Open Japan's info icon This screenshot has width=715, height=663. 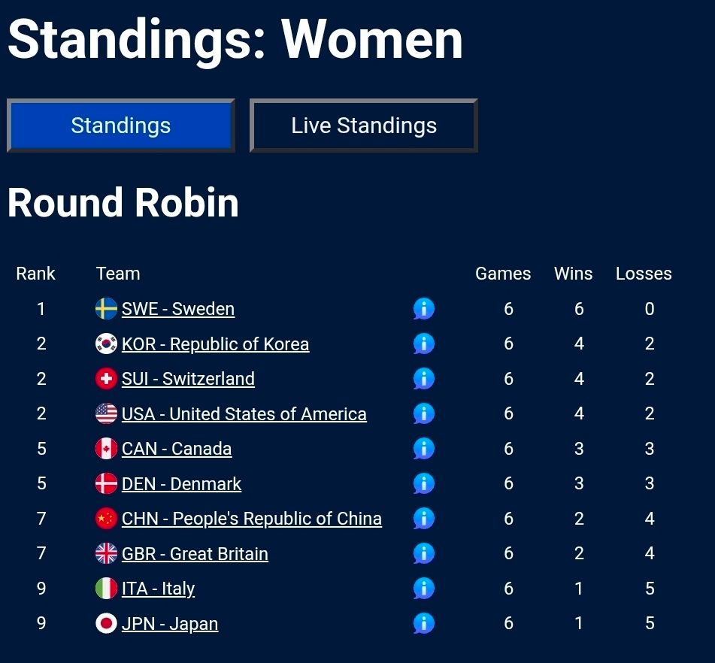[424, 624]
